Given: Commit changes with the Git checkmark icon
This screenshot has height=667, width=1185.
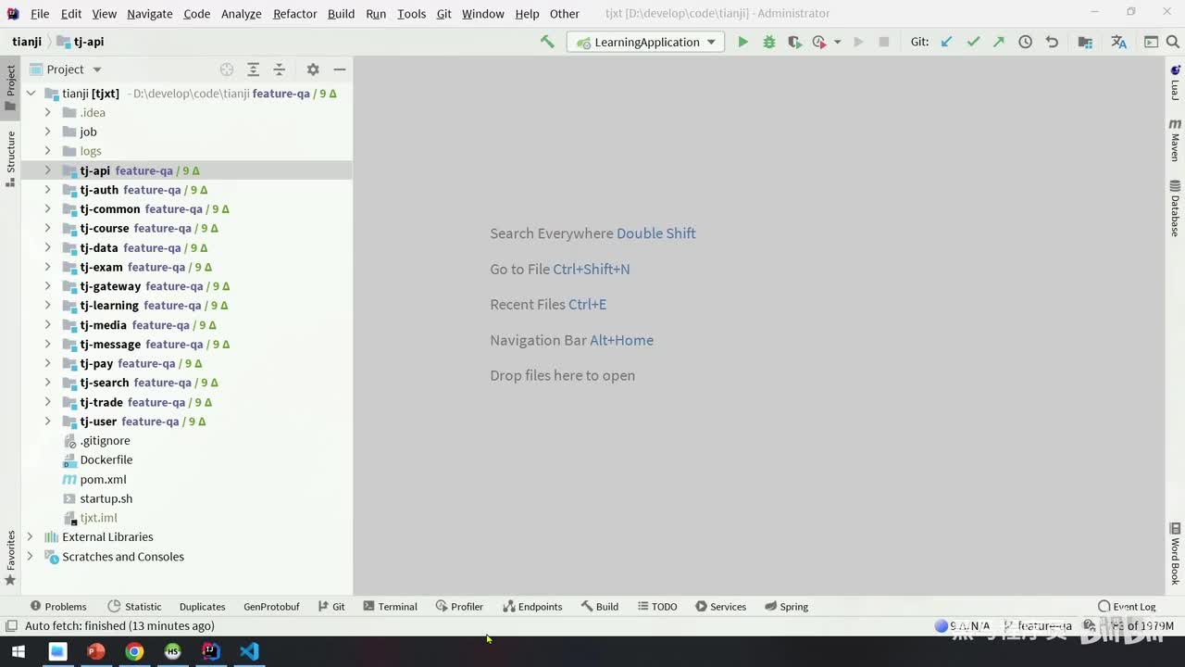Looking at the screenshot, I should tap(973, 42).
